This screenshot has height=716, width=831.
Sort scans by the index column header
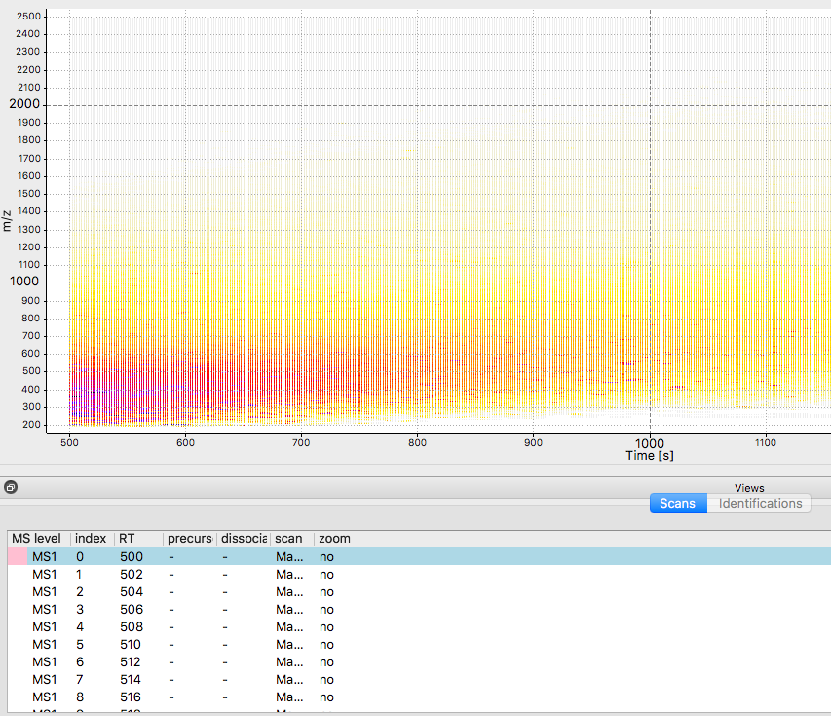[x=91, y=538]
